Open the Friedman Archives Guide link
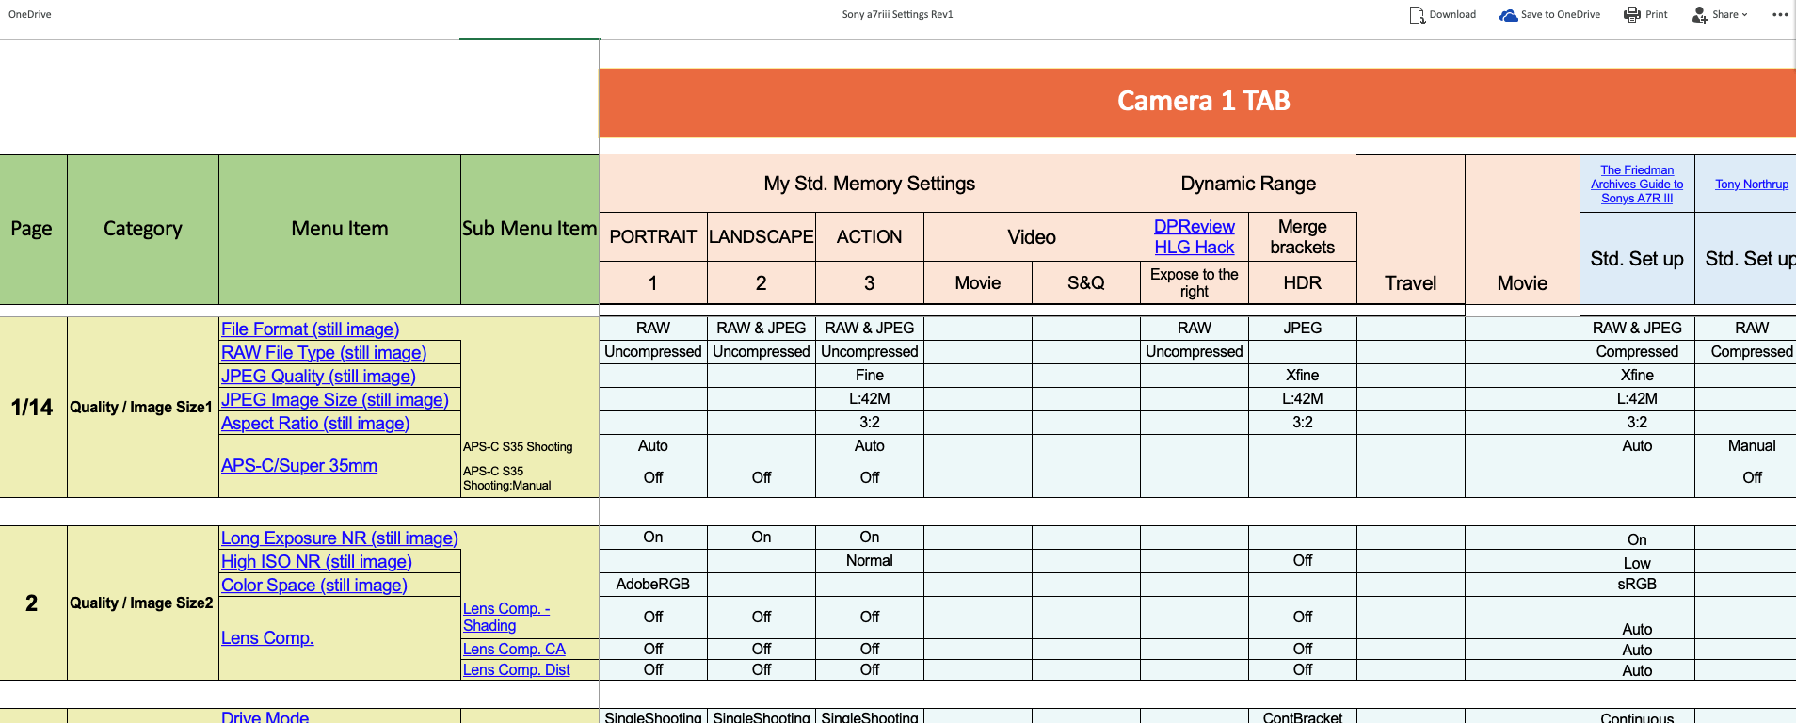The width and height of the screenshot is (1796, 723). tap(1636, 185)
